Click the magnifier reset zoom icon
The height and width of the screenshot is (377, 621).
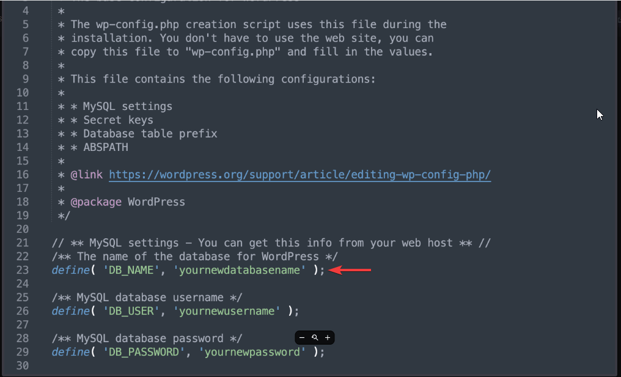point(315,338)
